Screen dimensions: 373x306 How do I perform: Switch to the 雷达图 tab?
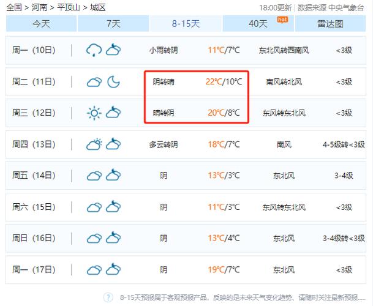330,23
